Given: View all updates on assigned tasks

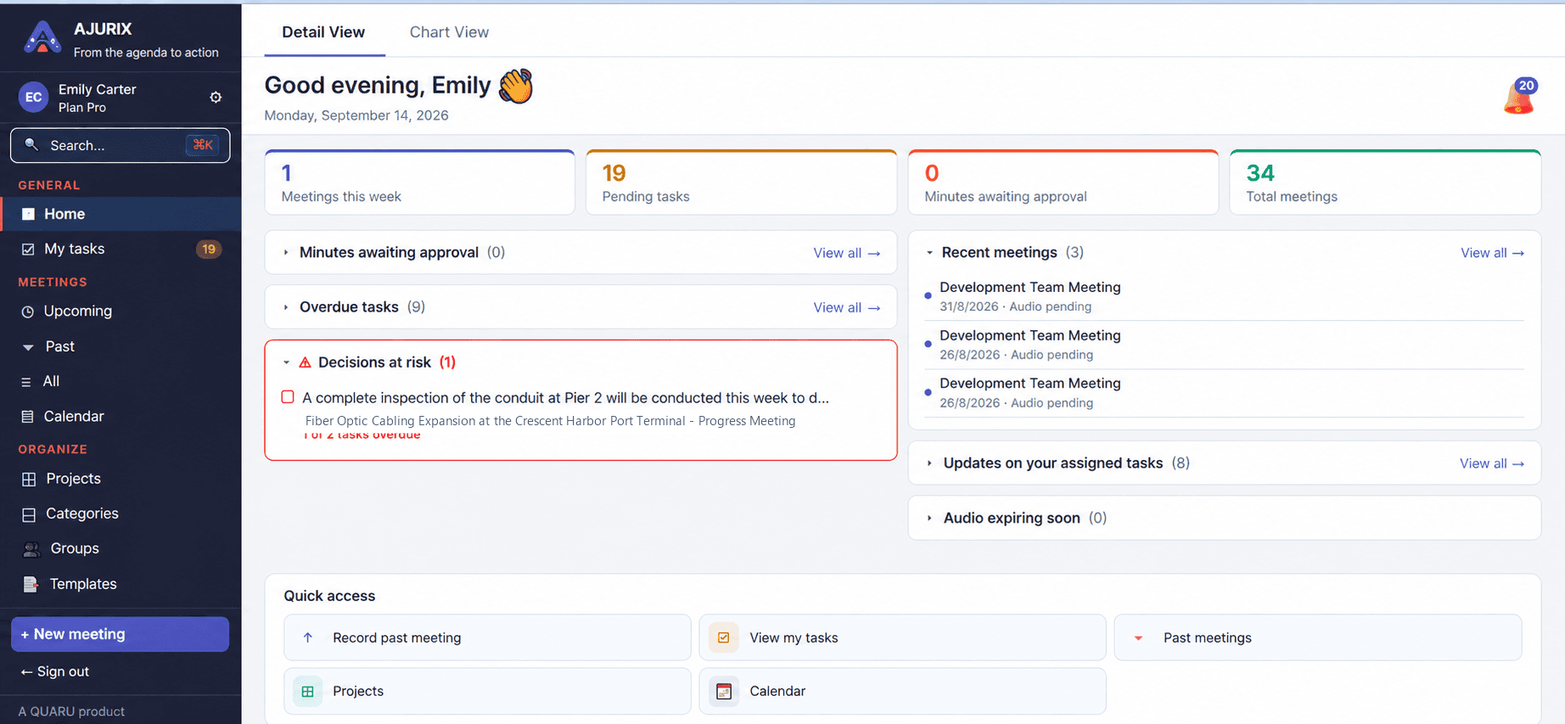Looking at the screenshot, I should 1492,463.
